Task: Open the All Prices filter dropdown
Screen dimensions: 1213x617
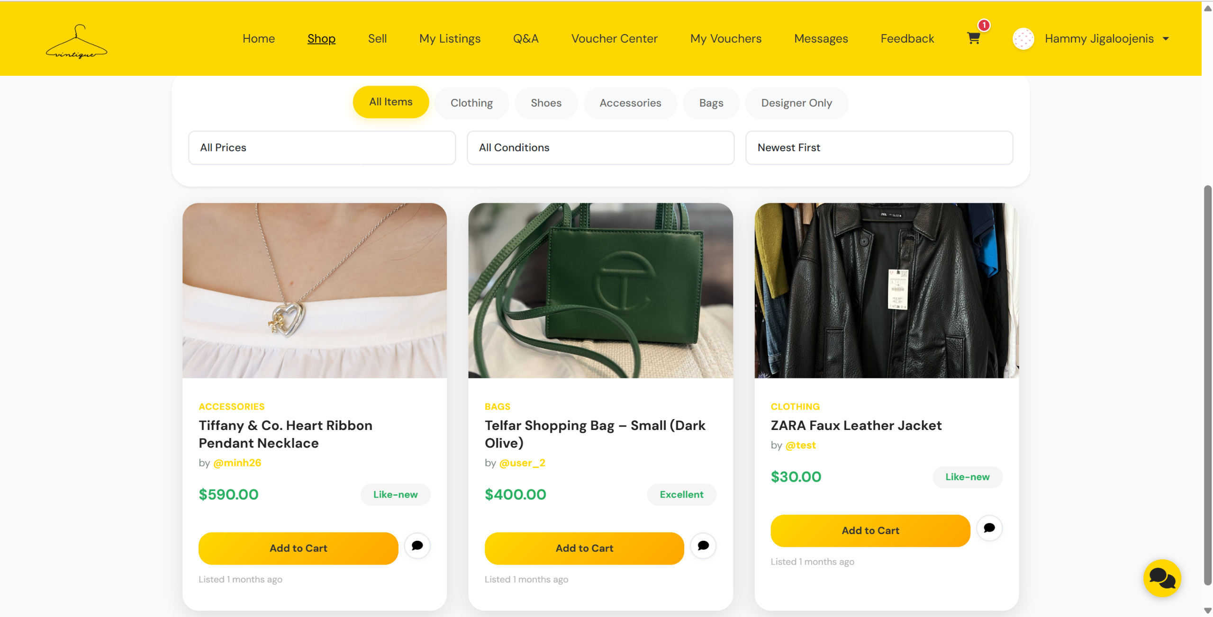Action: point(322,148)
